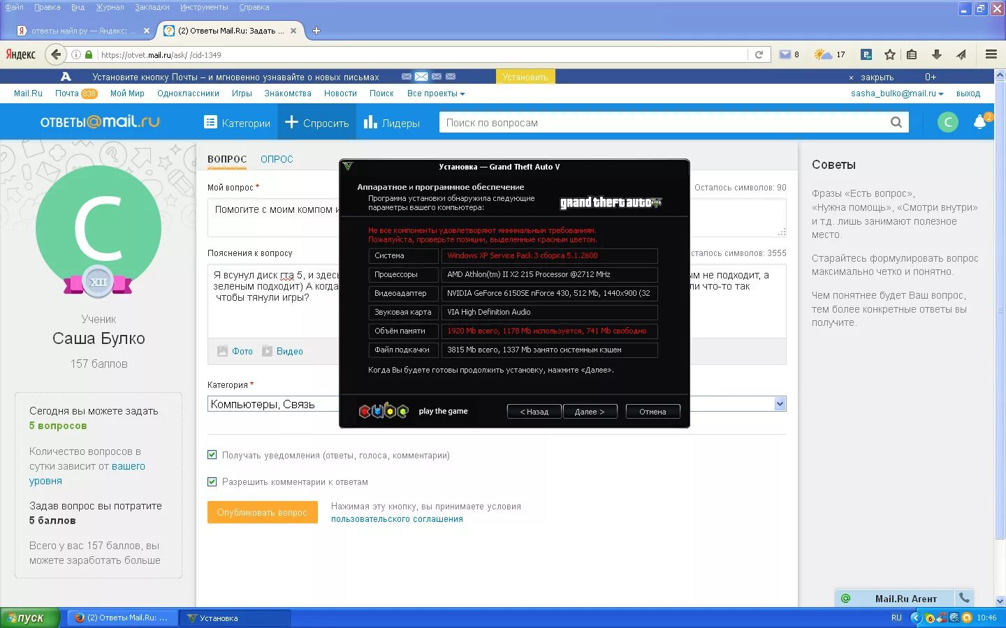Open the bookmarks list clipboard icon
Screen dimensions: 1006x628
912,54
